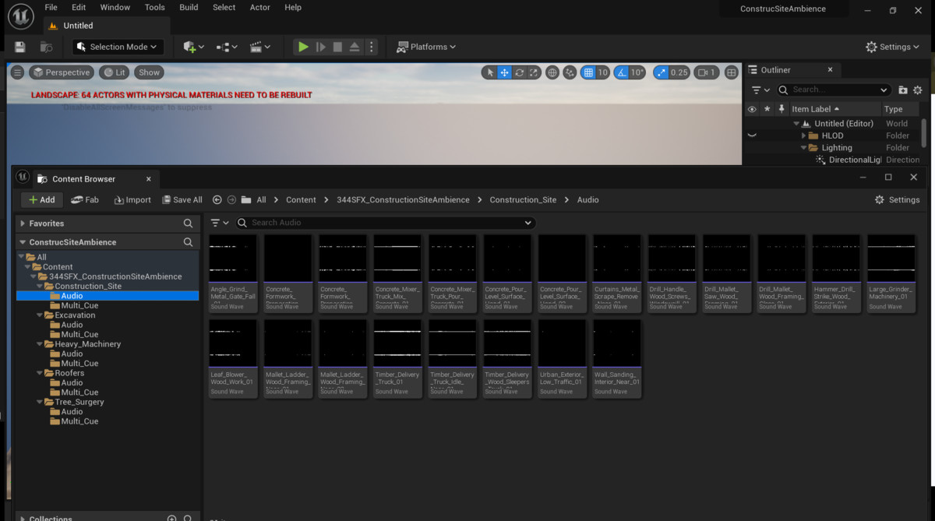Click the Outliner vertical scrollbar

[x=925, y=132]
